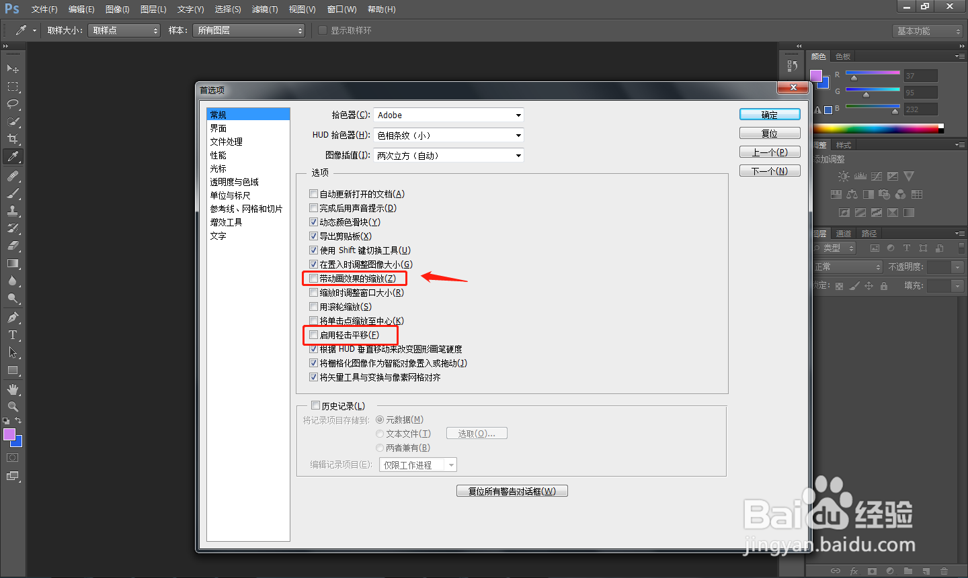Open the 窗口 menu
This screenshot has height=578, width=968.
pos(342,9)
